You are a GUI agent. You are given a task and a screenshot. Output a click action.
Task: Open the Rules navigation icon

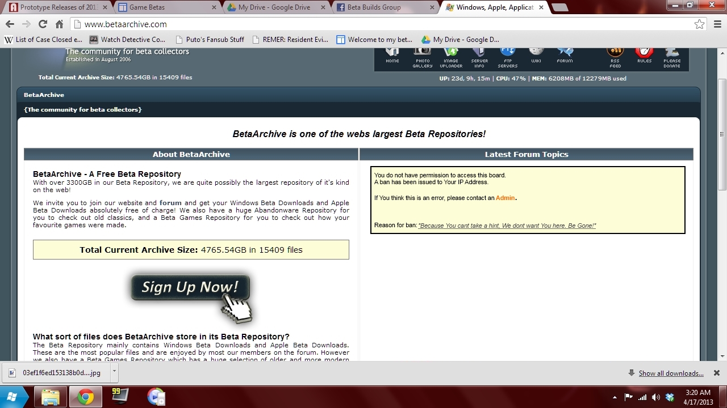(x=644, y=55)
